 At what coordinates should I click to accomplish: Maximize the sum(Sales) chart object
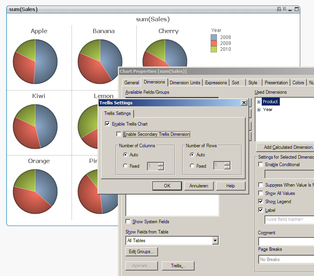296,9
